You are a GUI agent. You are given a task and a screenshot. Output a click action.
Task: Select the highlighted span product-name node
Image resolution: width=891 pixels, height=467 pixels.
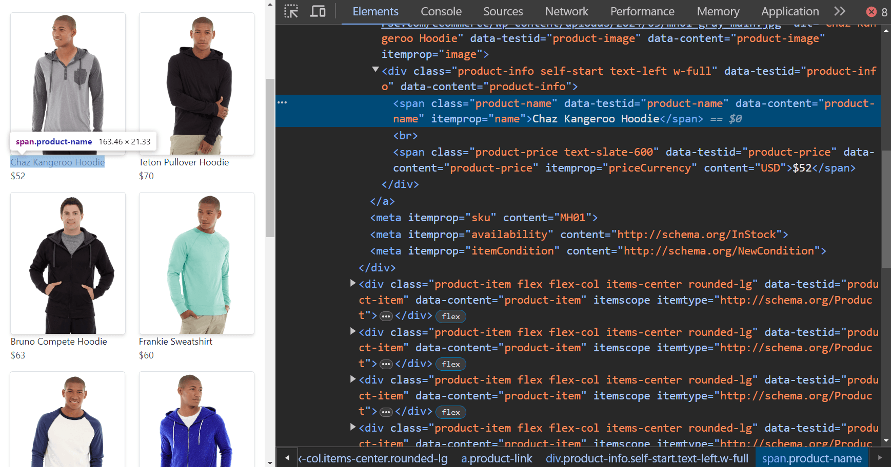click(578, 111)
